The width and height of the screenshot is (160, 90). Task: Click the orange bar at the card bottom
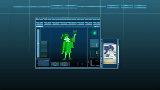point(109,62)
